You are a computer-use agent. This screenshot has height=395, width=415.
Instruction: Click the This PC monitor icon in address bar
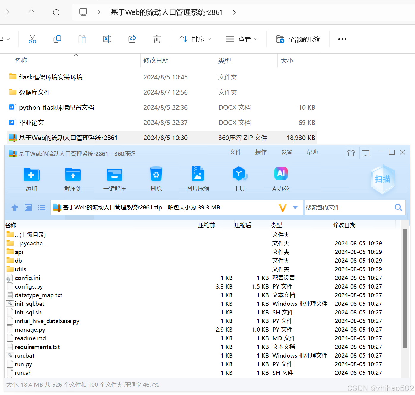pyautogui.click(x=83, y=12)
